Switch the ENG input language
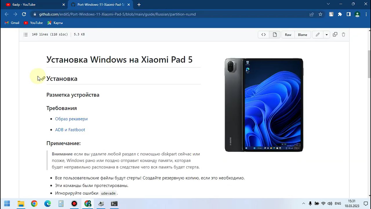Screen dimensions: 371x209 338,204
